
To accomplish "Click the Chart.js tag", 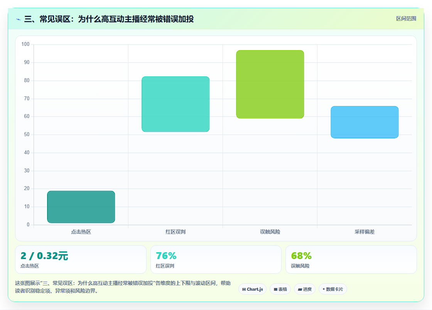I will pos(252,289).
